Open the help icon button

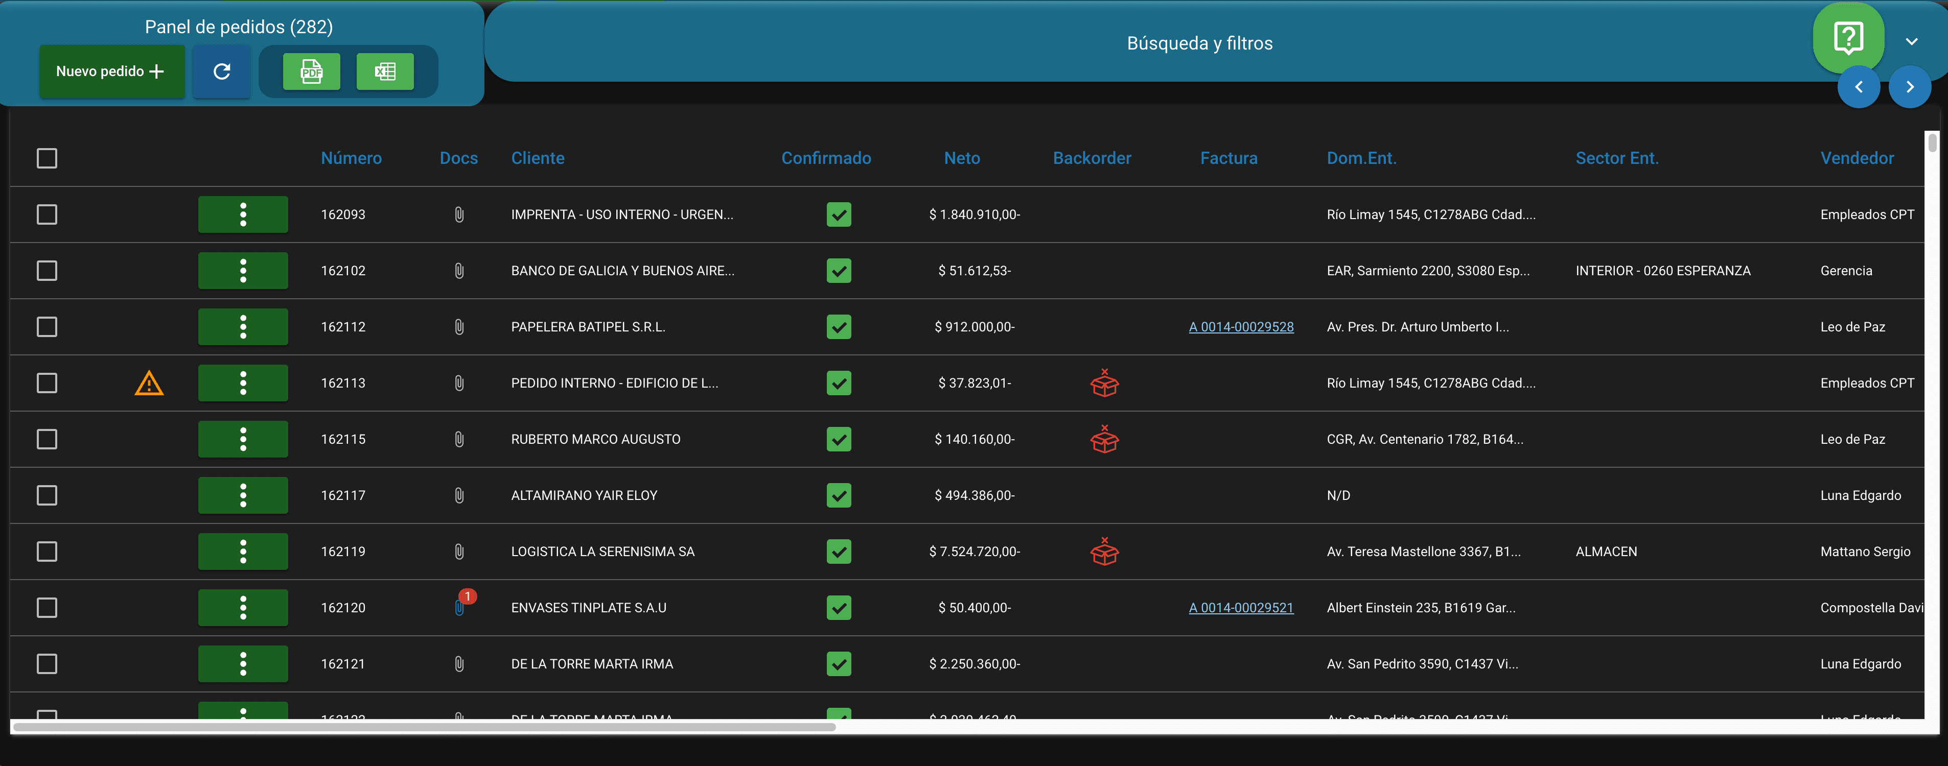pos(1848,38)
